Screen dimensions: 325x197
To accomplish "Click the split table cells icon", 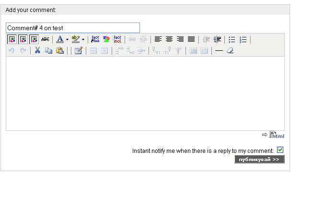I will pos(193,51).
